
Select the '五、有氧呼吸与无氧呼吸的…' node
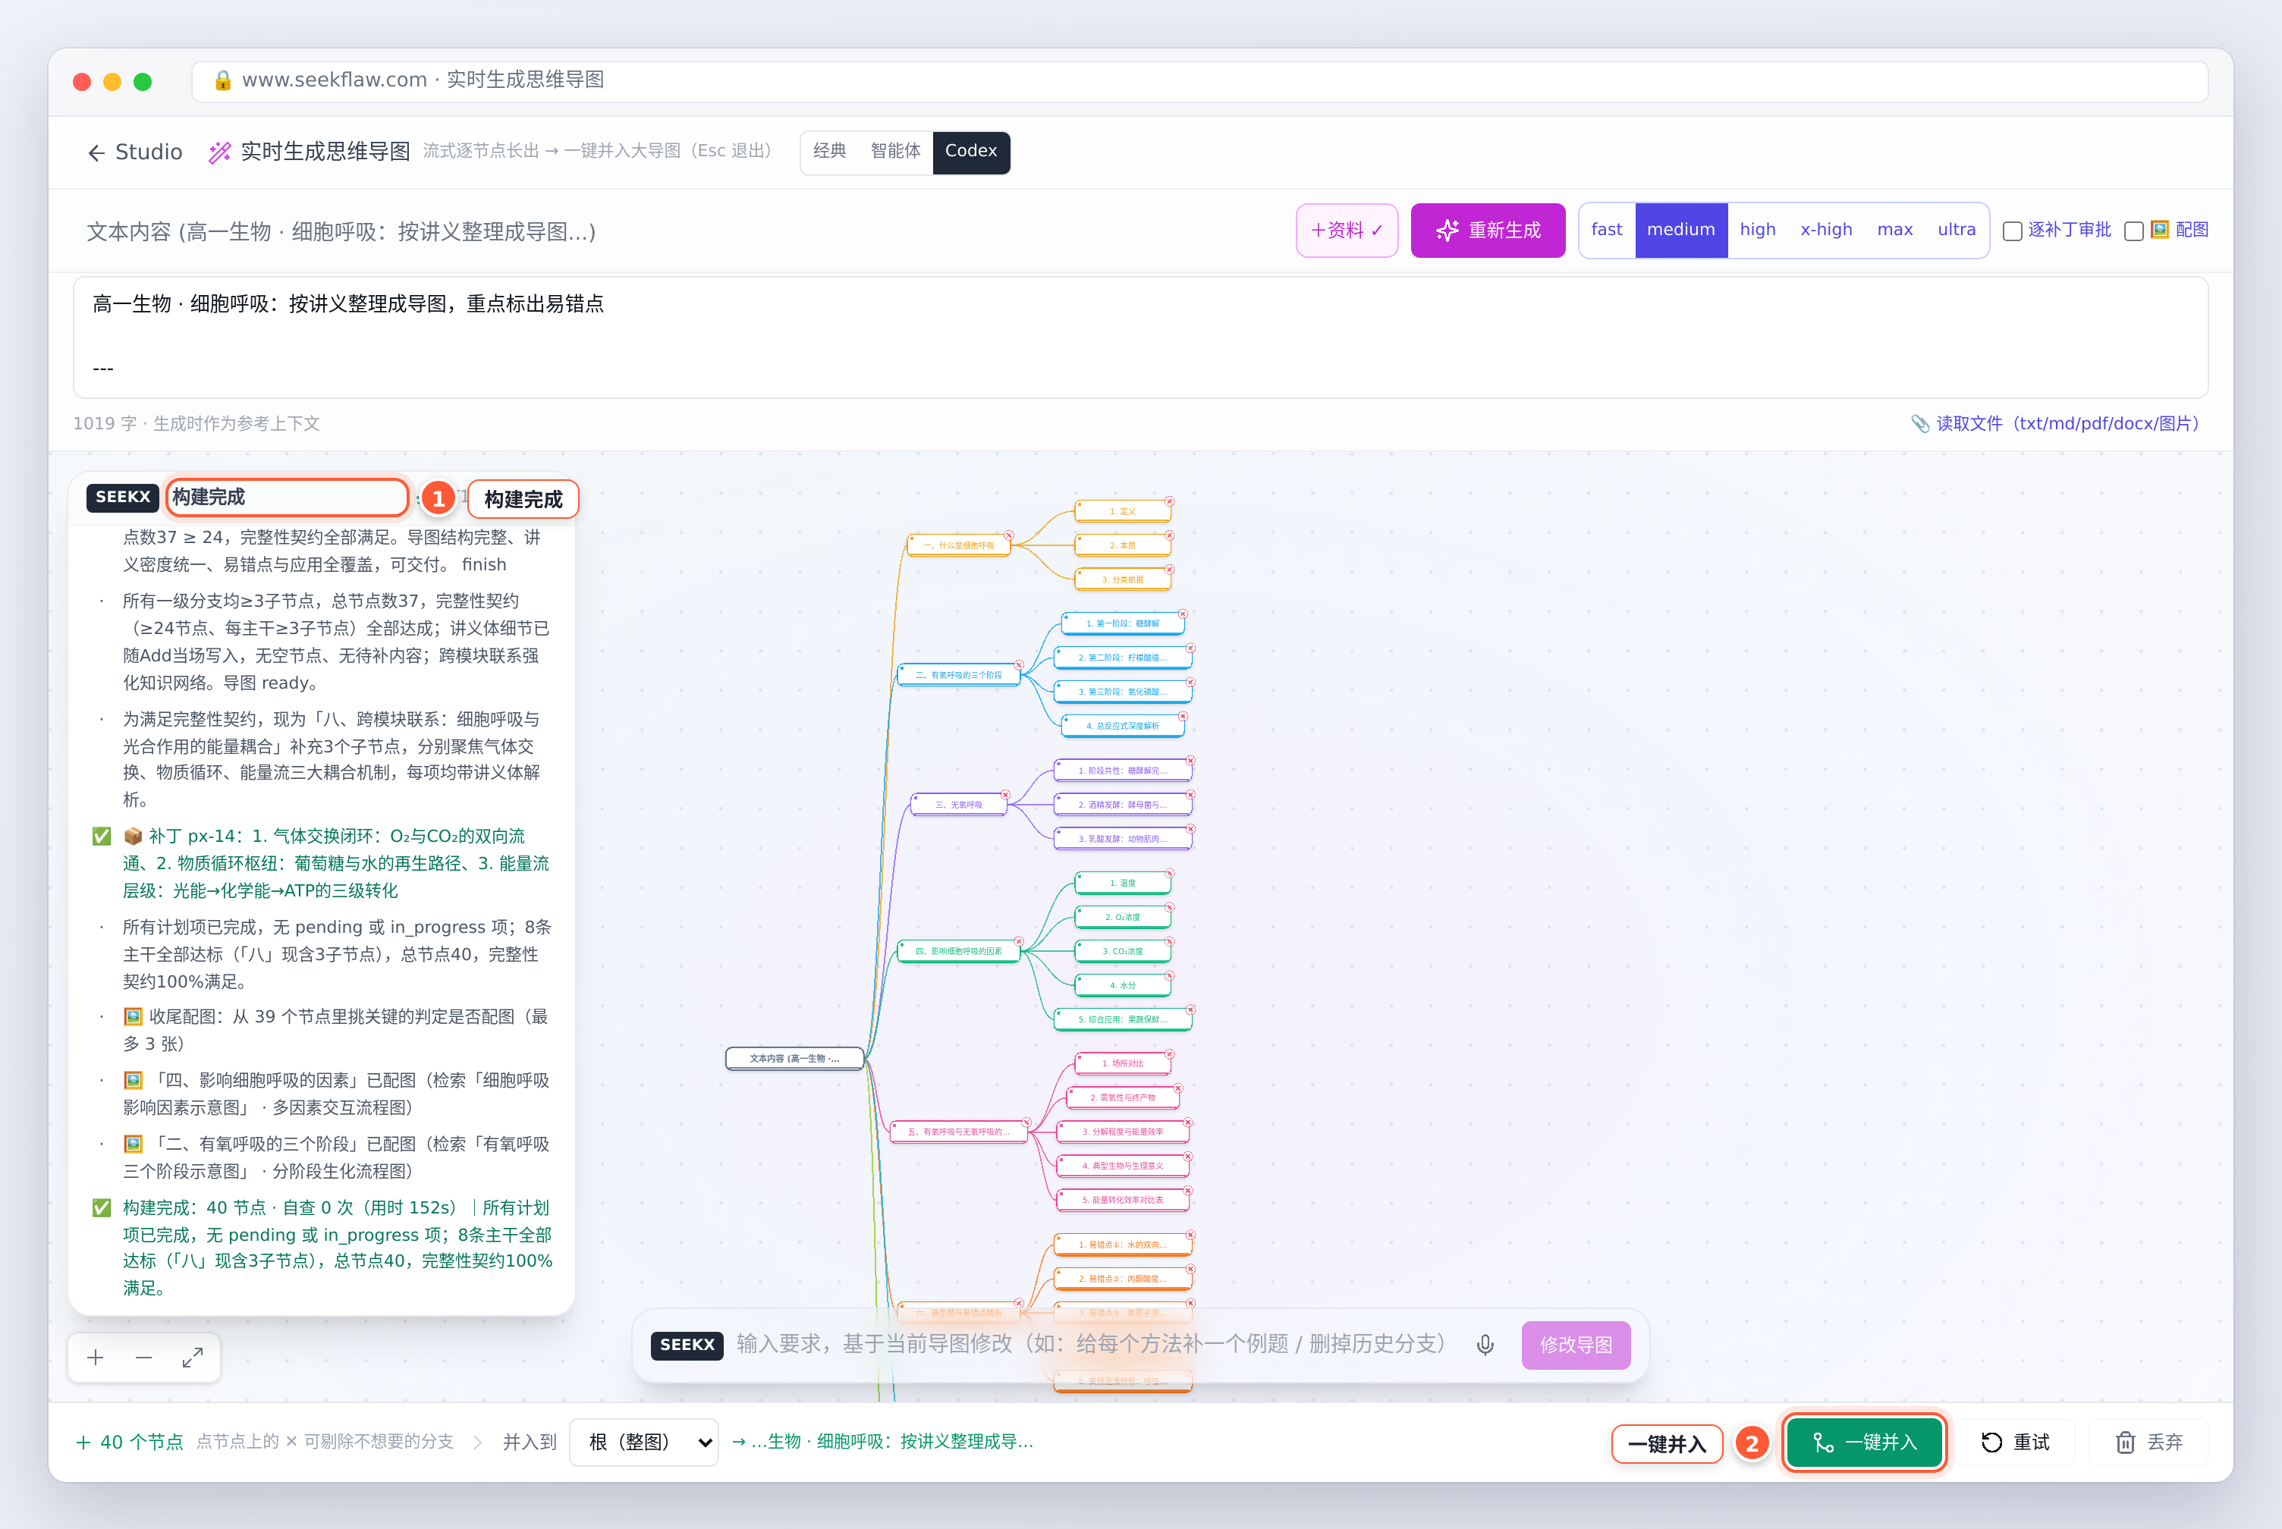[959, 1131]
